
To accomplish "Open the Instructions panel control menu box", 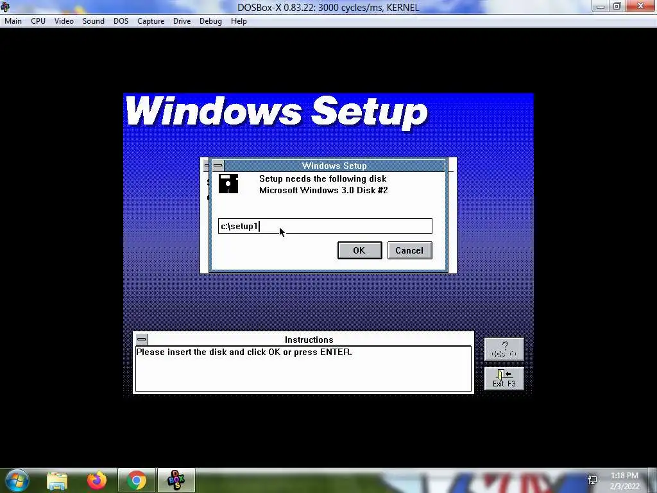I will [142, 339].
